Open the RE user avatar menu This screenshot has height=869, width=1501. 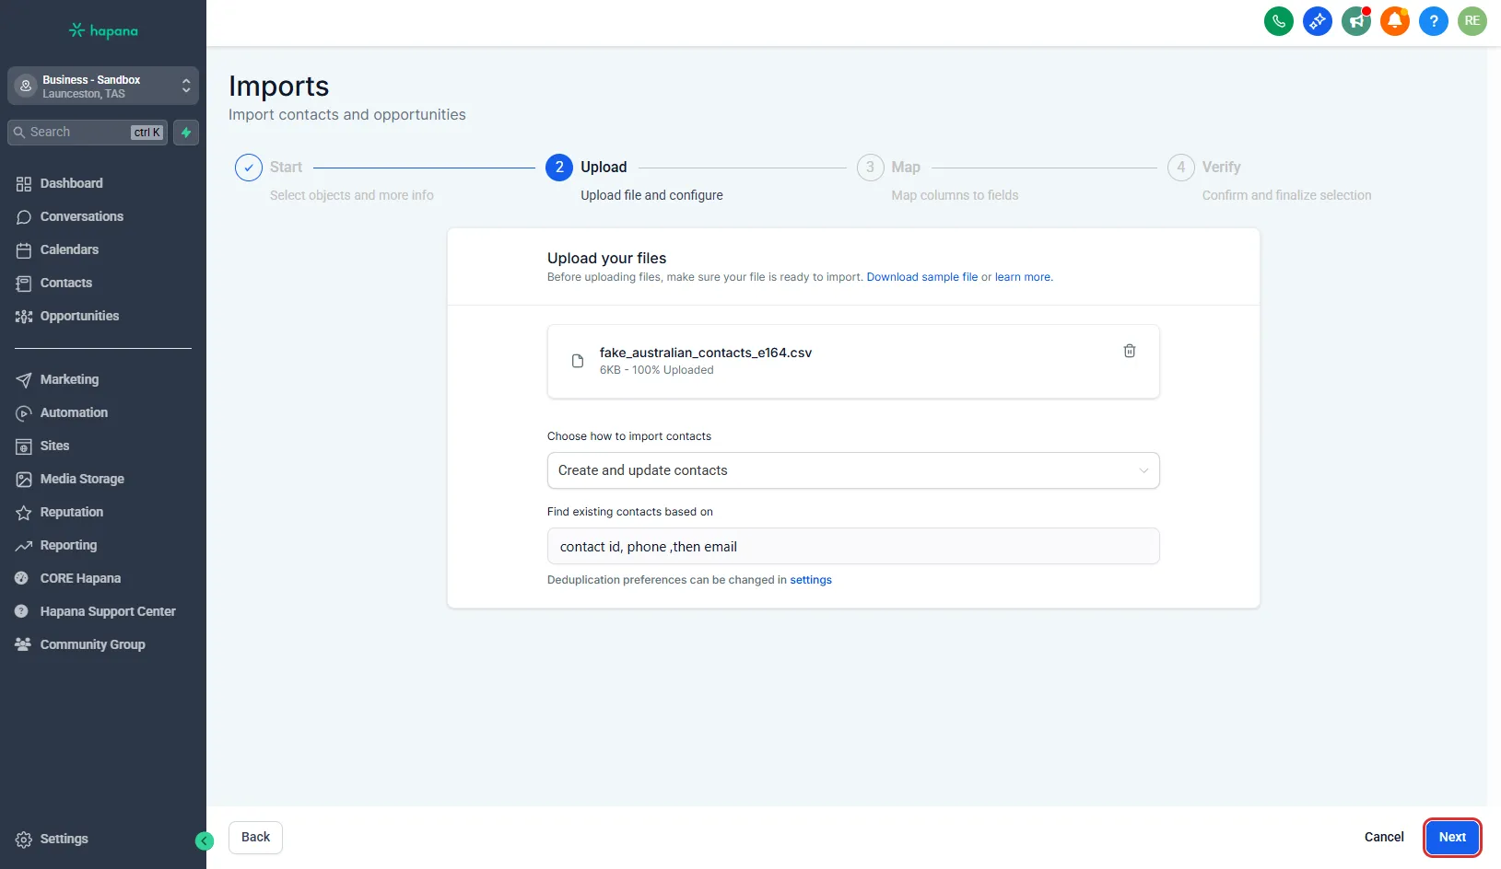[x=1472, y=21]
